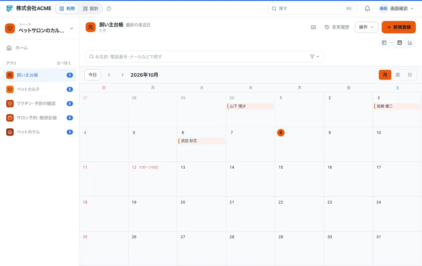Click the ペットサロン space heart icon
422x266 pixels.
(x=10, y=29)
